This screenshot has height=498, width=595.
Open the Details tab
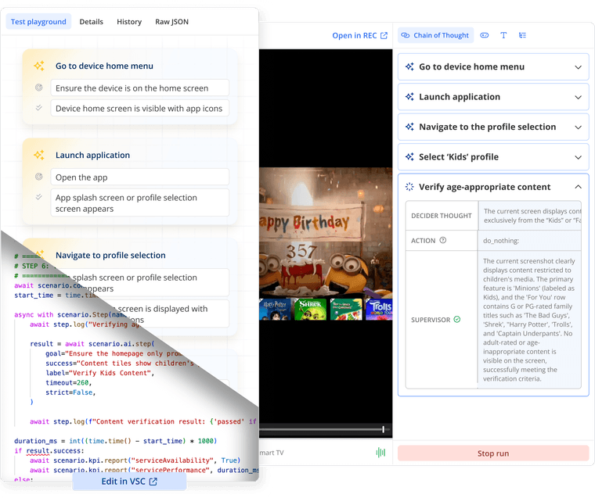[91, 22]
